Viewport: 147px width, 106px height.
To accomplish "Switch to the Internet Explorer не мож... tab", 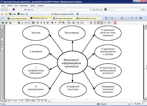I will pyautogui.click(x=87, y=18).
